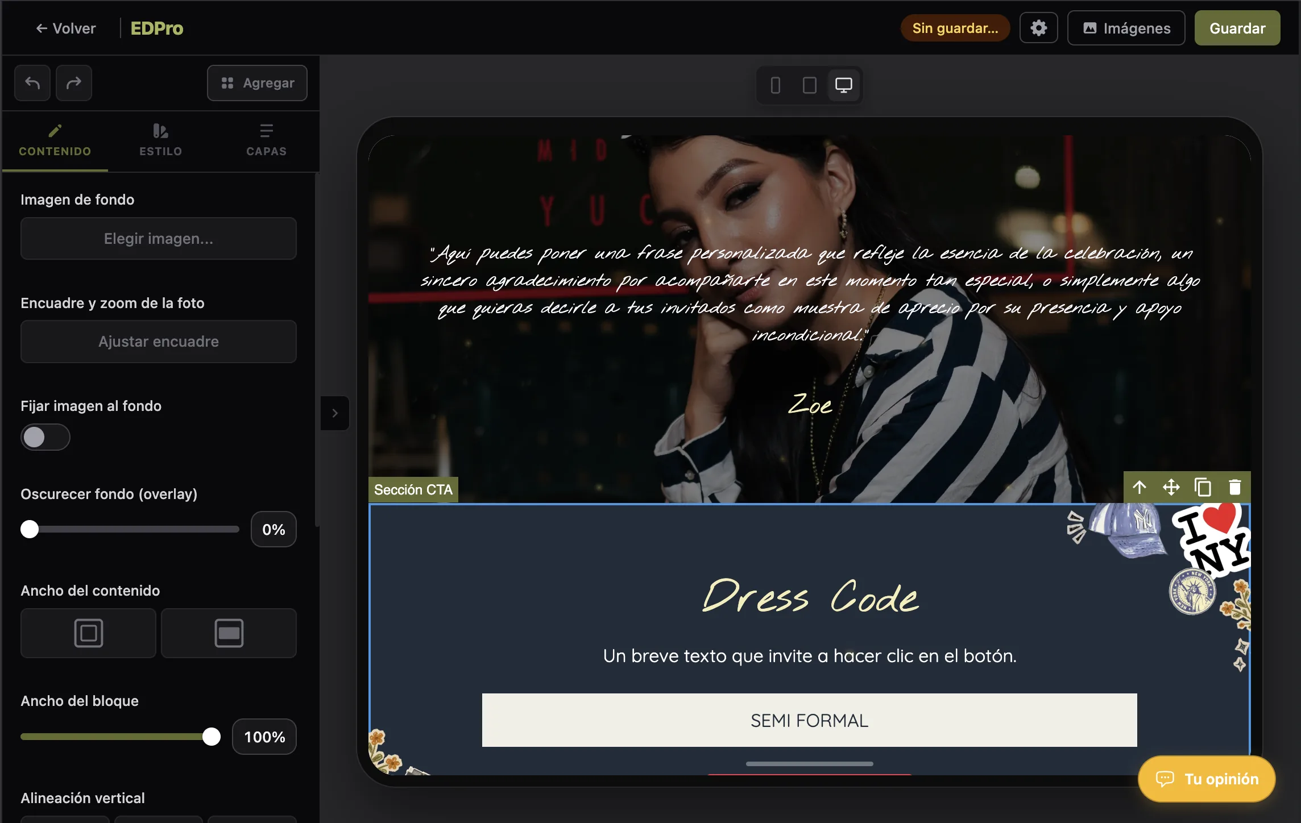The width and height of the screenshot is (1301, 823).
Task: Move Sección CTA up with arrow icon
Action: [x=1140, y=487]
